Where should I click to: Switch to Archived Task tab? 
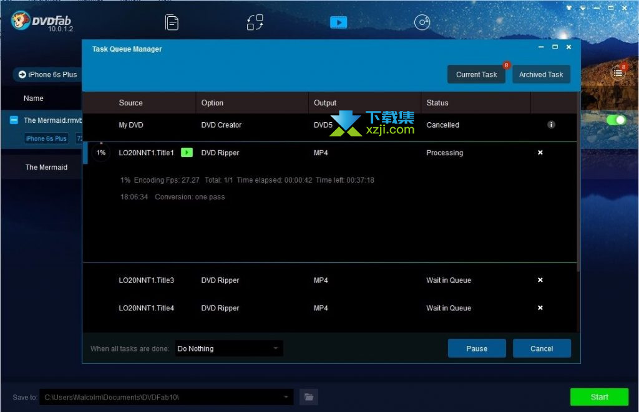pyautogui.click(x=541, y=75)
